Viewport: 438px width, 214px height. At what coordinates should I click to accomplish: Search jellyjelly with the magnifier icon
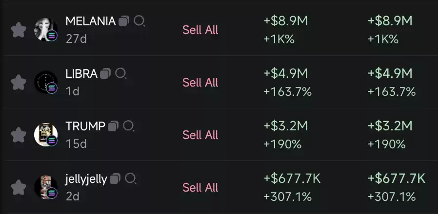pyautogui.click(x=130, y=178)
